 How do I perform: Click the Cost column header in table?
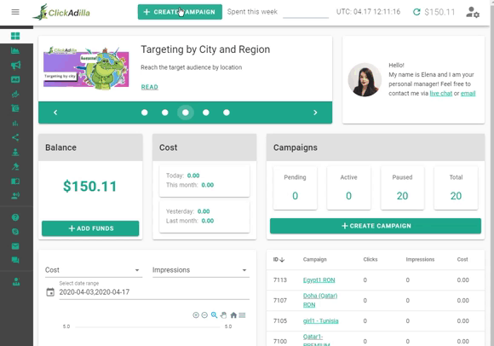[462, 259]
